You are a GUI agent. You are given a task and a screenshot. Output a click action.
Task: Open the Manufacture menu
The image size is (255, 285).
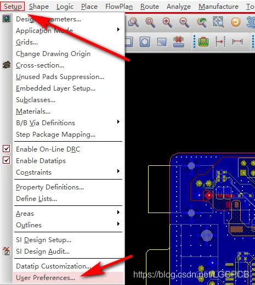click(218, 7)
